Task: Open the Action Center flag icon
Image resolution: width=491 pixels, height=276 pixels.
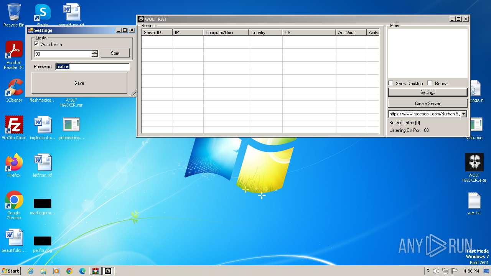Action: 455,271
